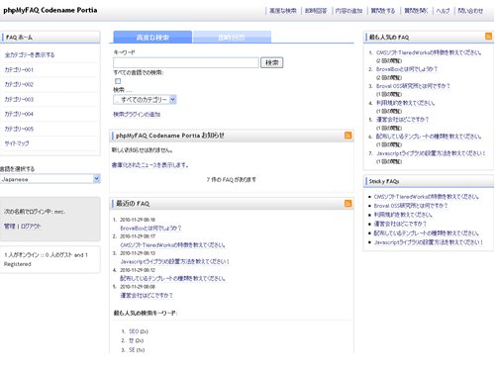Open 即時回答 in the top navigation bar
Viewport: 495px width, 371px height.
click(316, 11)
